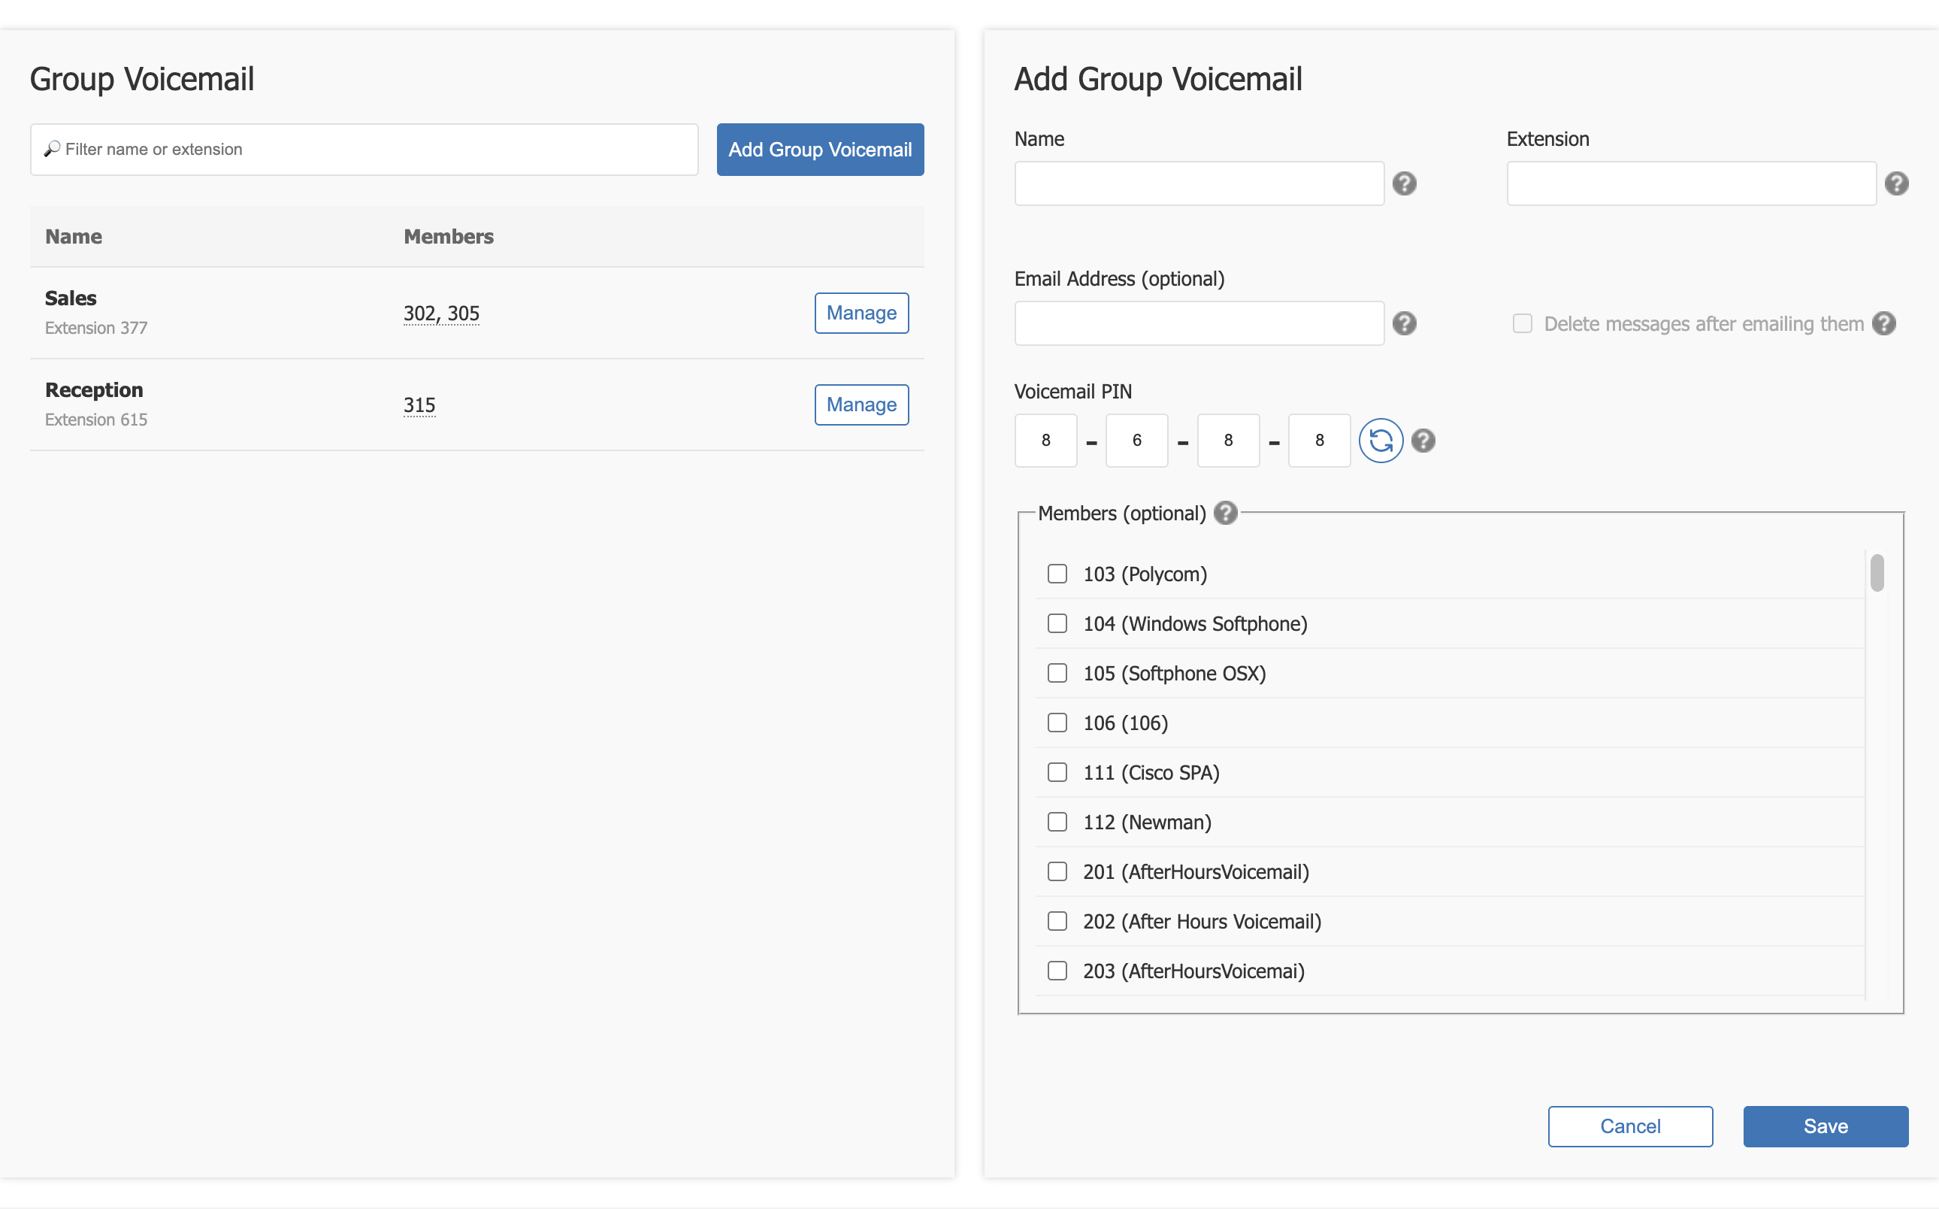Click the Add Group Voicemail button
This screenshot has width=1939, height=1209.
coord(820,150)
